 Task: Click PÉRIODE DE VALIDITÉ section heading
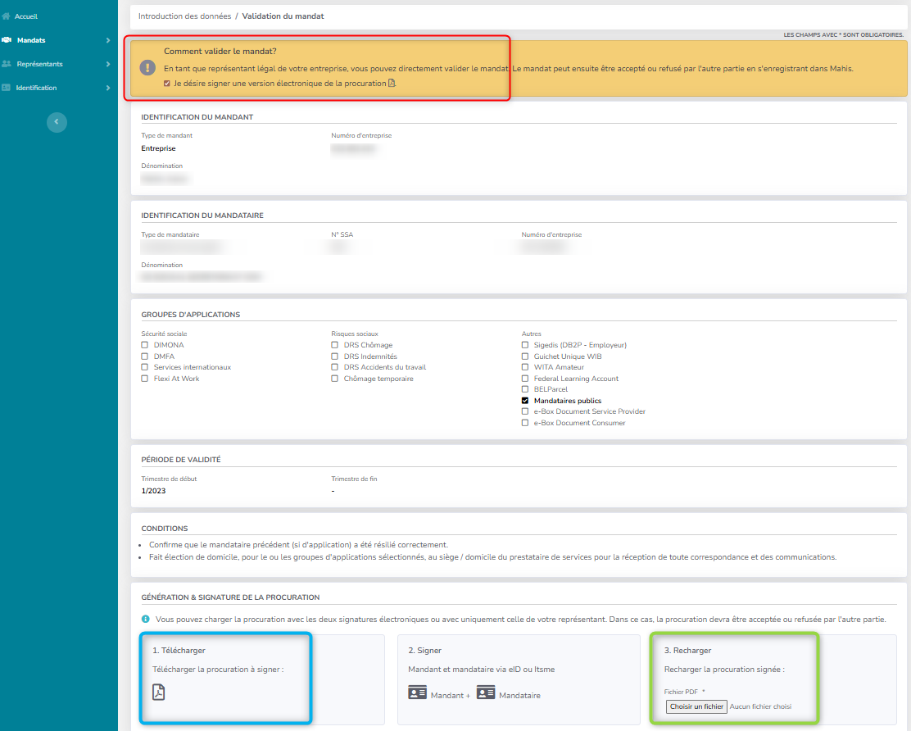[x=181, y=460]
